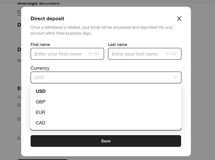Click underlined link below Manage account heading

pyautogui.click(x=19, y=12)
